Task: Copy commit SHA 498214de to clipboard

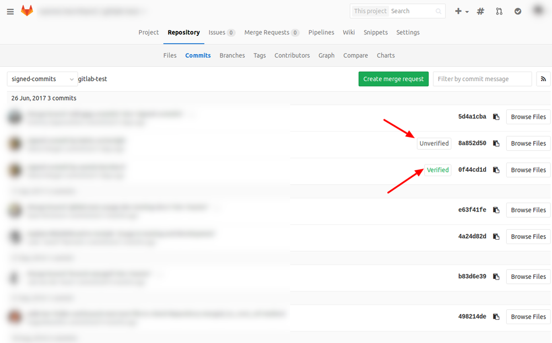Action: click(x=496, y=316)
